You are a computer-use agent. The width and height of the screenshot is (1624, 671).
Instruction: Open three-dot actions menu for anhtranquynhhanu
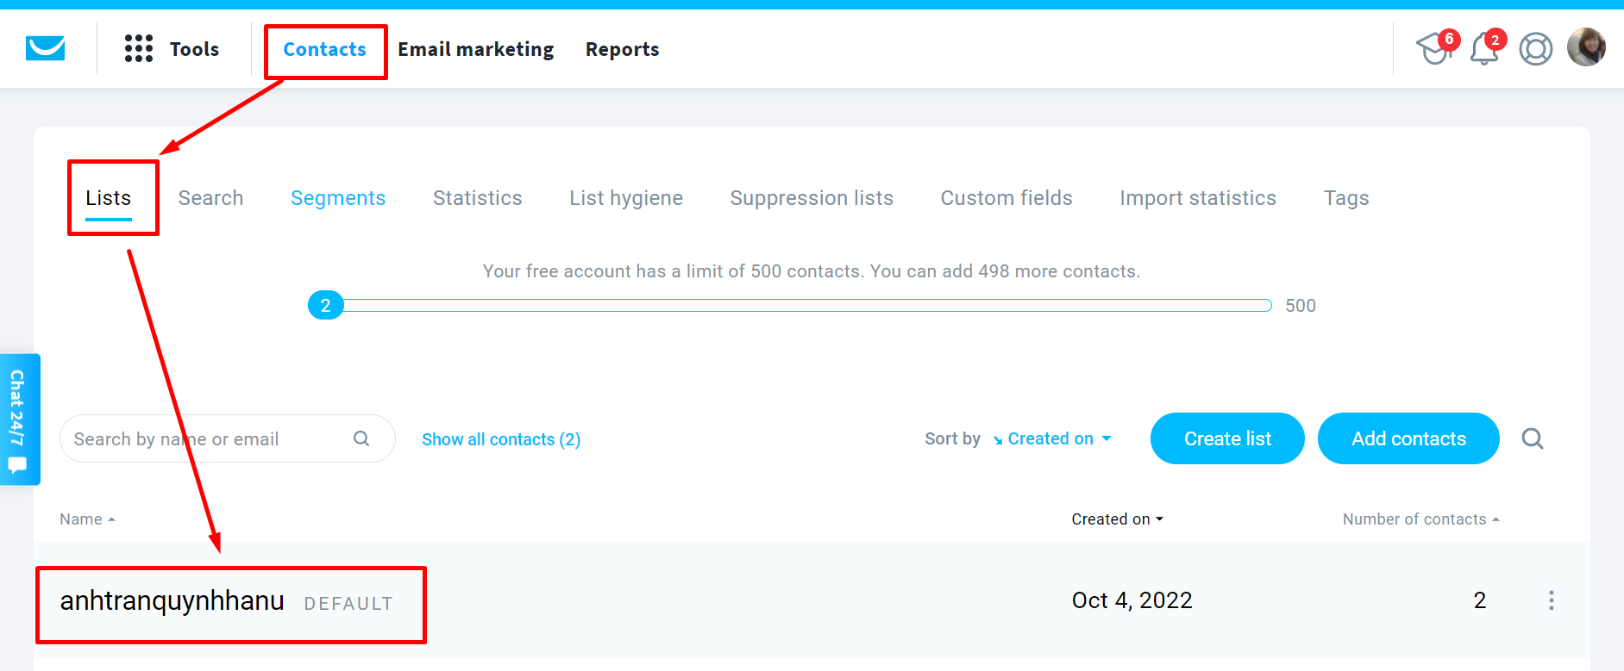pyautogui.click(x=1551, y=600)
